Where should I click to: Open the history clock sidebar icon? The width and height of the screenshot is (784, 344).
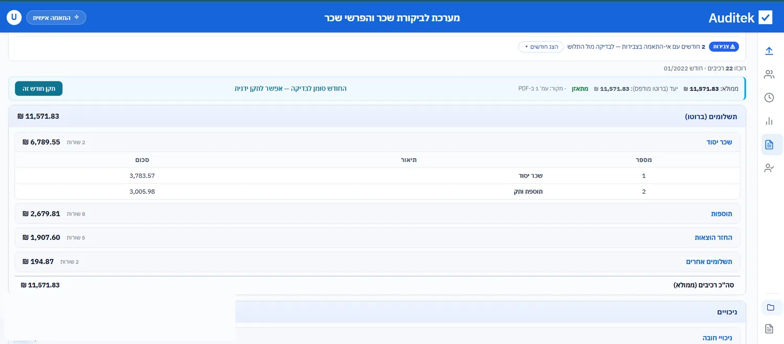769,97
